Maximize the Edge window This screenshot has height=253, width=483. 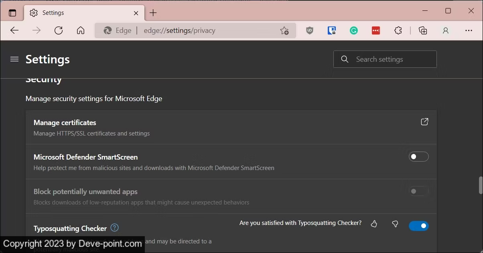click(448, 11)
